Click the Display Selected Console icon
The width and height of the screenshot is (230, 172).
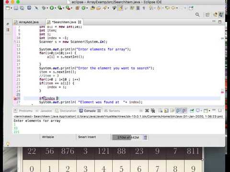pyautogui.click(x=198, y=110)
